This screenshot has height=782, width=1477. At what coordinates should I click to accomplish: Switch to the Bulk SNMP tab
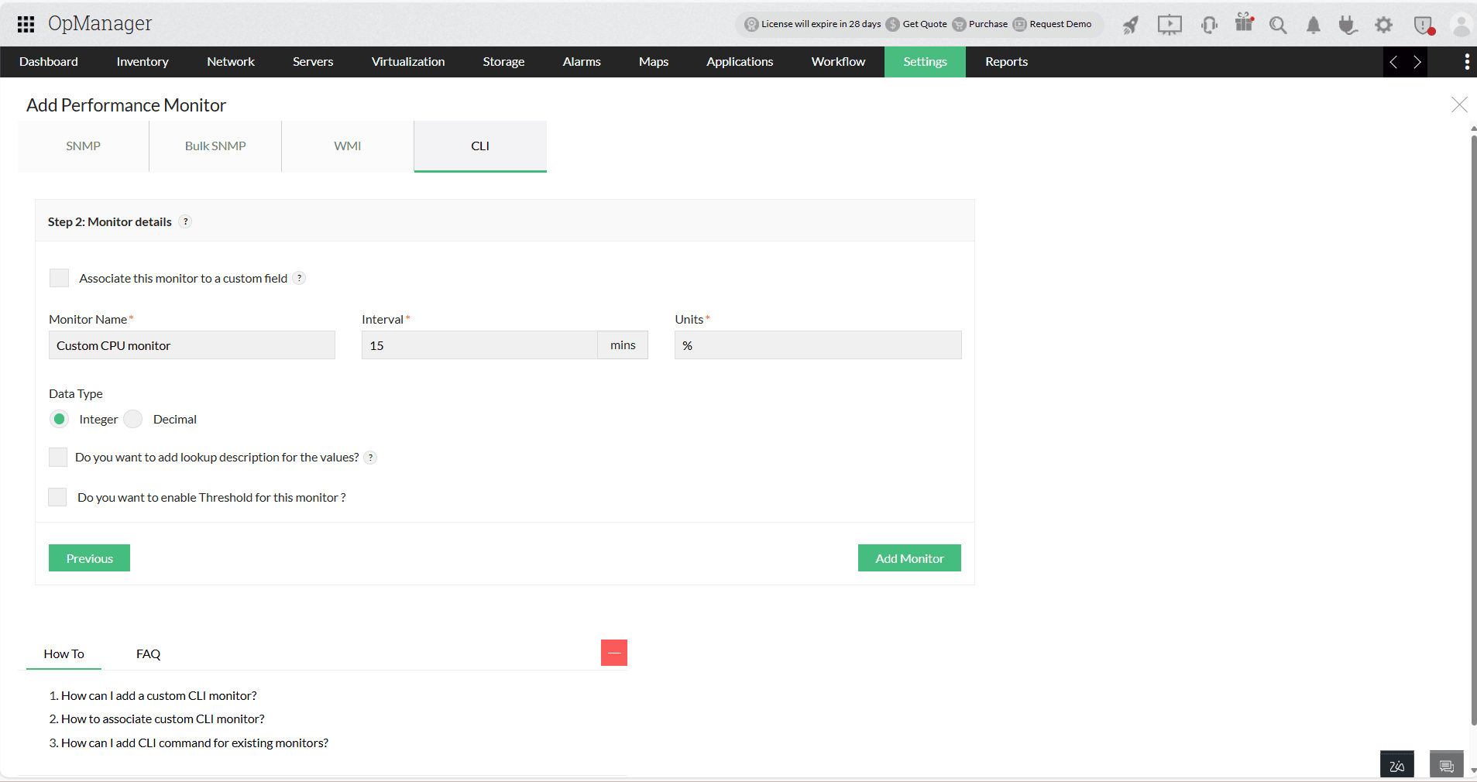pyautogui.click(x=215, y=146)
